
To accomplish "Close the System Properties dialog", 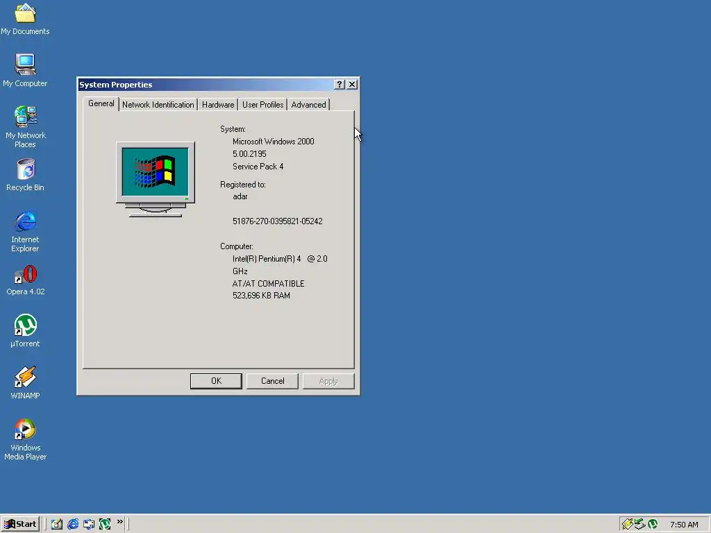I will coord(352,84).
